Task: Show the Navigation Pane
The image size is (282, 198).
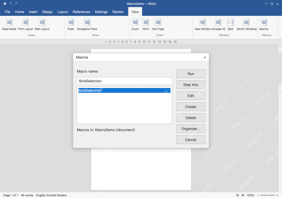Action: click(87, 25)
